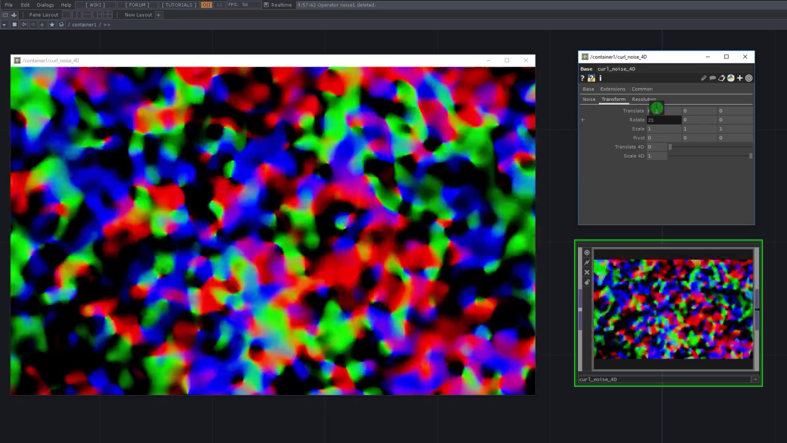This screenshot has width=787, height=443.
Task: Click the Rotate X value field
Action: (x=663, y=120)
